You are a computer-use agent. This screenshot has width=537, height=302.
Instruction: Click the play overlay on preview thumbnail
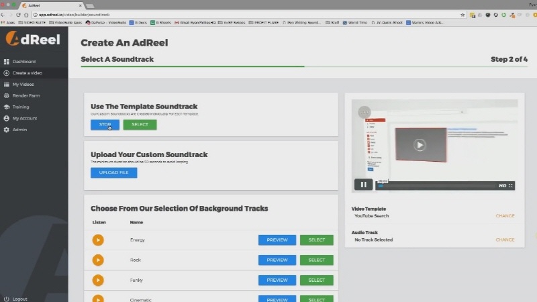point(420,145)
